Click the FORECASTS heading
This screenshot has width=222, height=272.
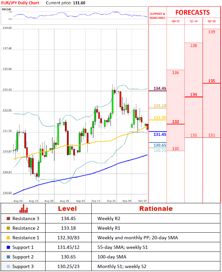click(192, 13)
